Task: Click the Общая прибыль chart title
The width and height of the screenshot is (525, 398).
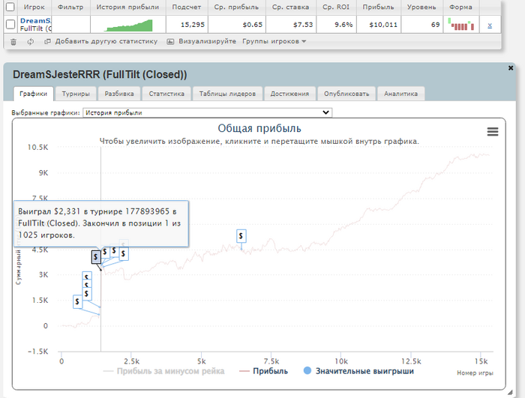Action: pos(259,128)
